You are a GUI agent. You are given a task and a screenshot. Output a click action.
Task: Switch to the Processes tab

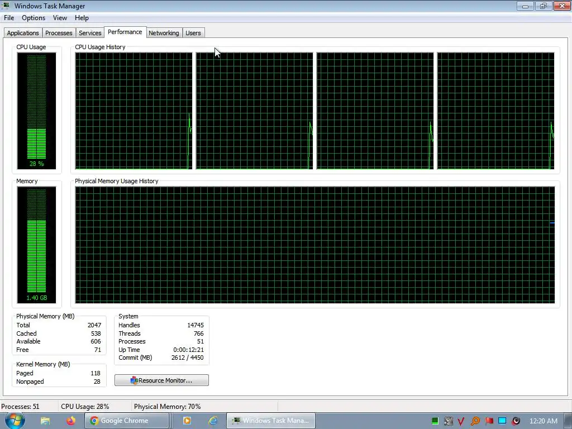pyautogui.click(x=59, y=33)
